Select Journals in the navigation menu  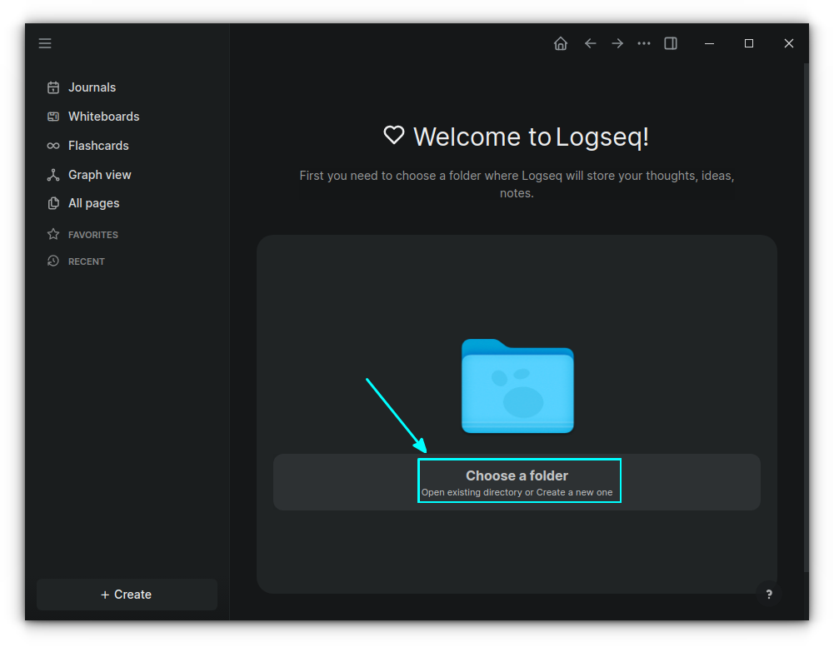click(x=92, y=87)
